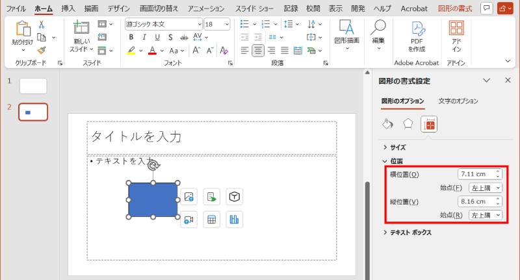The image size is (520, 280).
Task: Apply the red font color
Action: point(152,51)
